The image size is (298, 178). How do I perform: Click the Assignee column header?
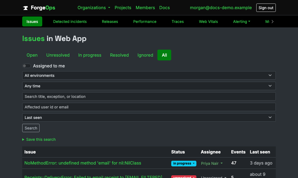[210, 152]
